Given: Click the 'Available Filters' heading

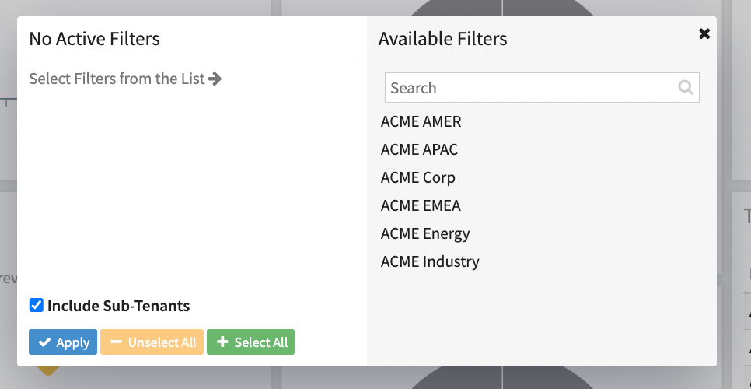Looking at the screenshot, I should (442, 39).
